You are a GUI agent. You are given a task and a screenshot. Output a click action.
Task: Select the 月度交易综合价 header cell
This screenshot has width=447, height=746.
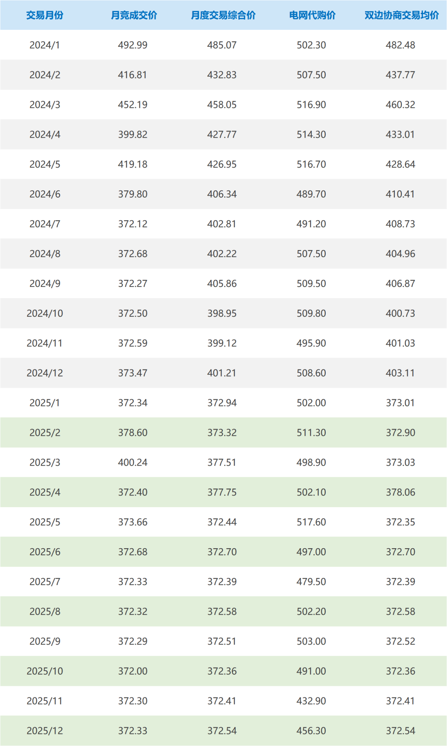click(x=223, y=15)
